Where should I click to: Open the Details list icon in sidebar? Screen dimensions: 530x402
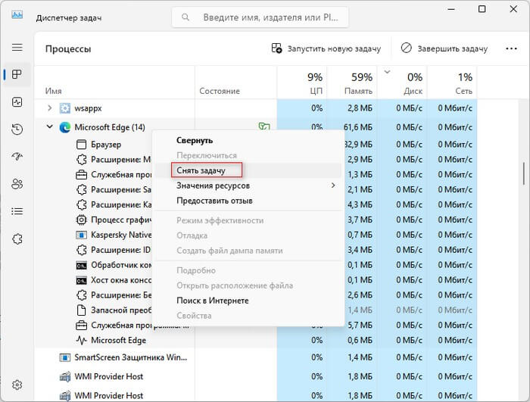click(17, 212)
